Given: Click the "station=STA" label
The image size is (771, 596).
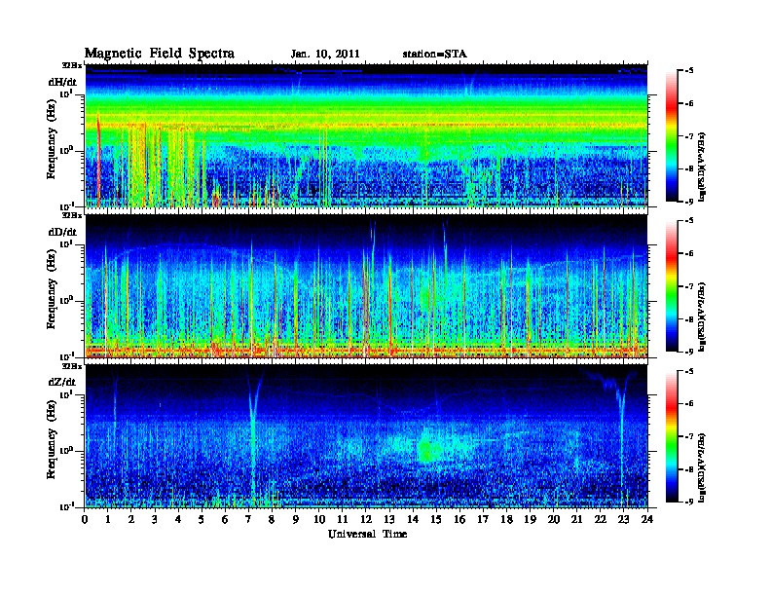Looking at the screenshot, I should tap(434, 55).
